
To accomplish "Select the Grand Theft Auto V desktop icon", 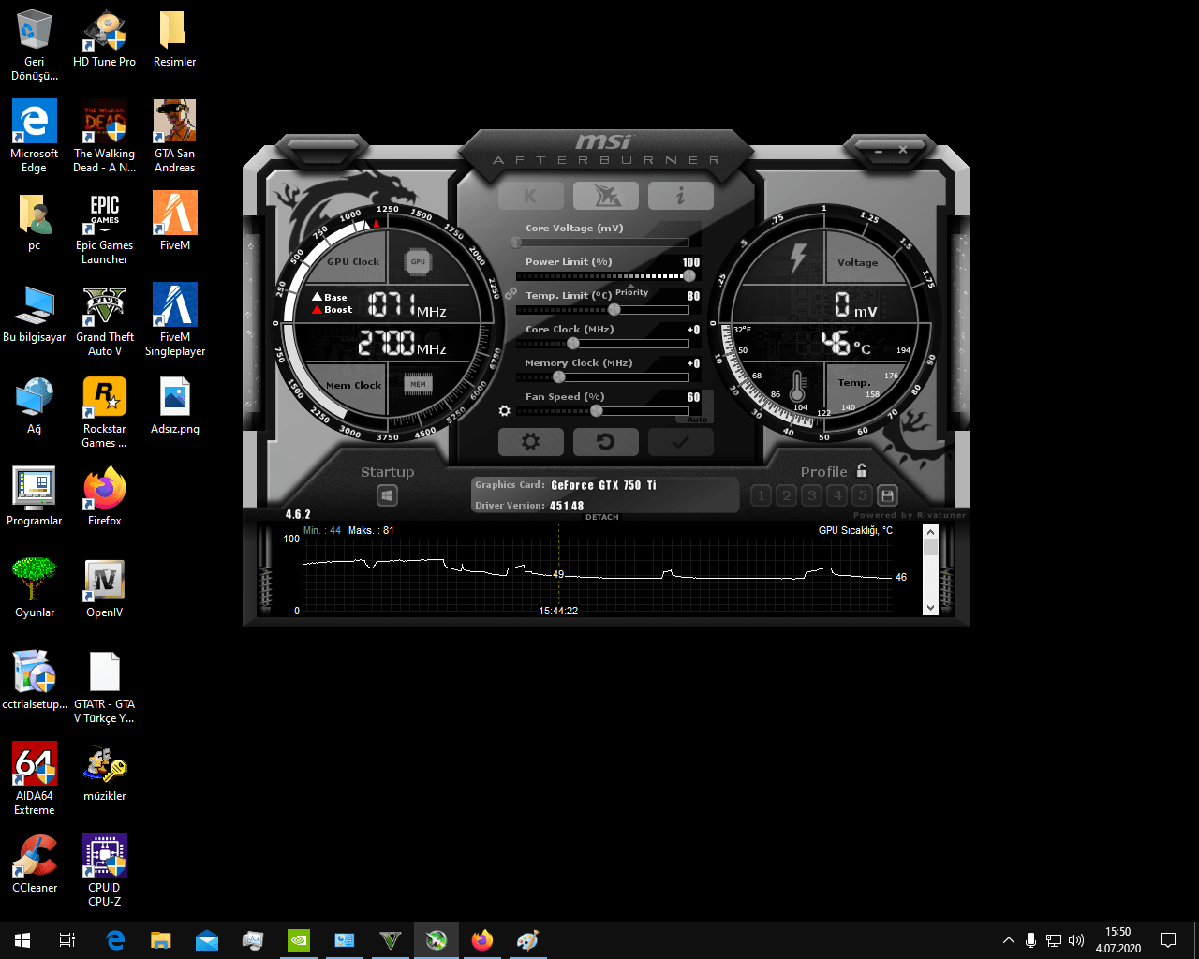I will [105, 320].
